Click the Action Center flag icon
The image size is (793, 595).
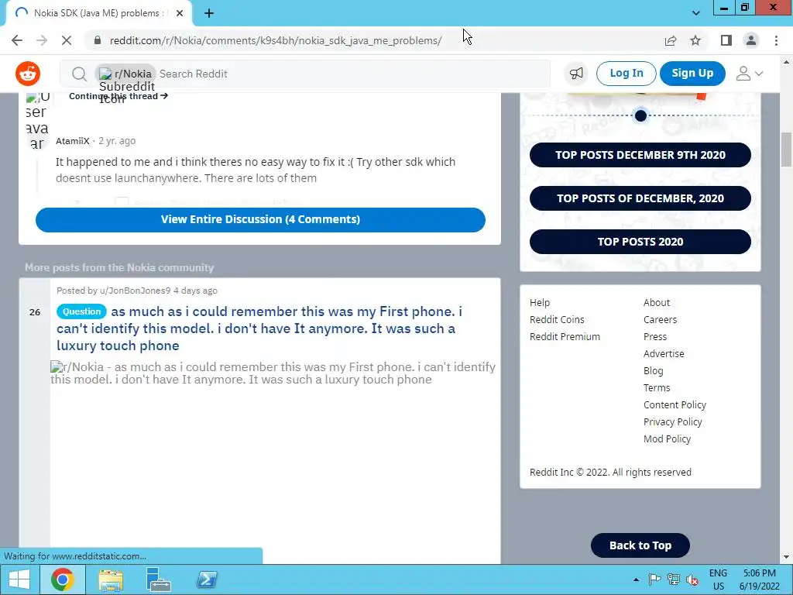(x=654, y=580)
